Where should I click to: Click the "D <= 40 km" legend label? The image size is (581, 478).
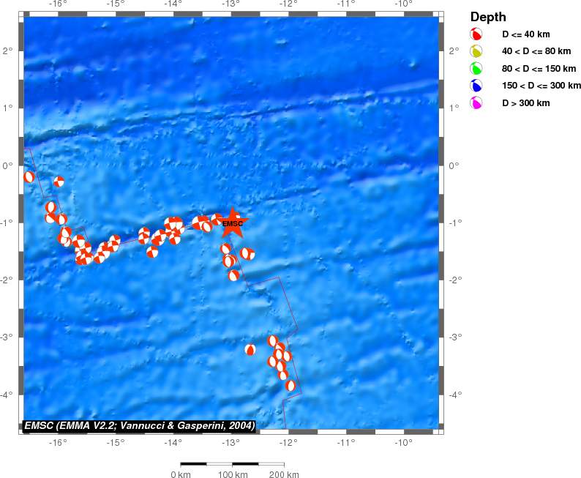tap(525, 34)
